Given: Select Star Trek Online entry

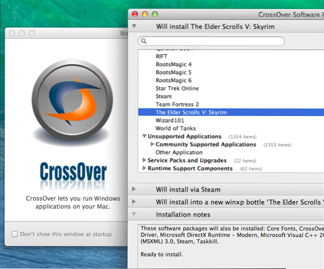Looking at the screenshot, I should (177, 88).
